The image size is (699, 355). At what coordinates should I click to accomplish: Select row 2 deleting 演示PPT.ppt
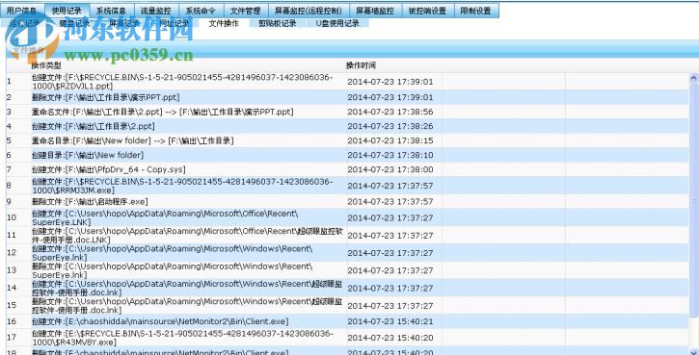click(347, 97)
